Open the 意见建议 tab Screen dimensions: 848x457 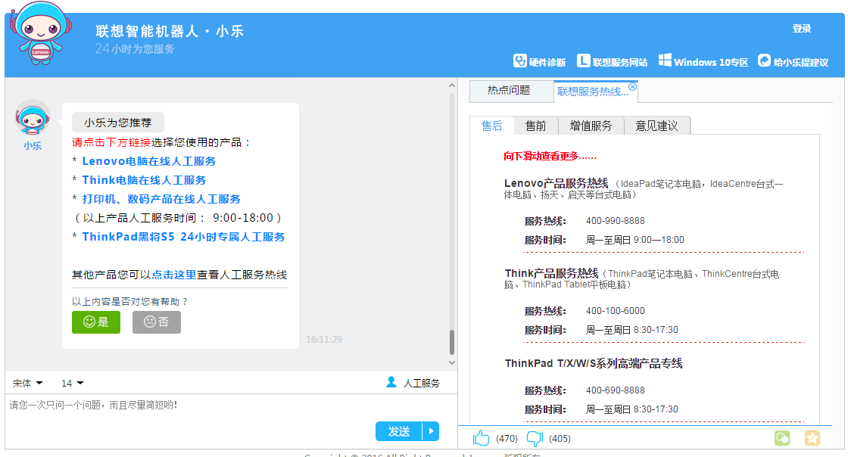tap(656, 126)
